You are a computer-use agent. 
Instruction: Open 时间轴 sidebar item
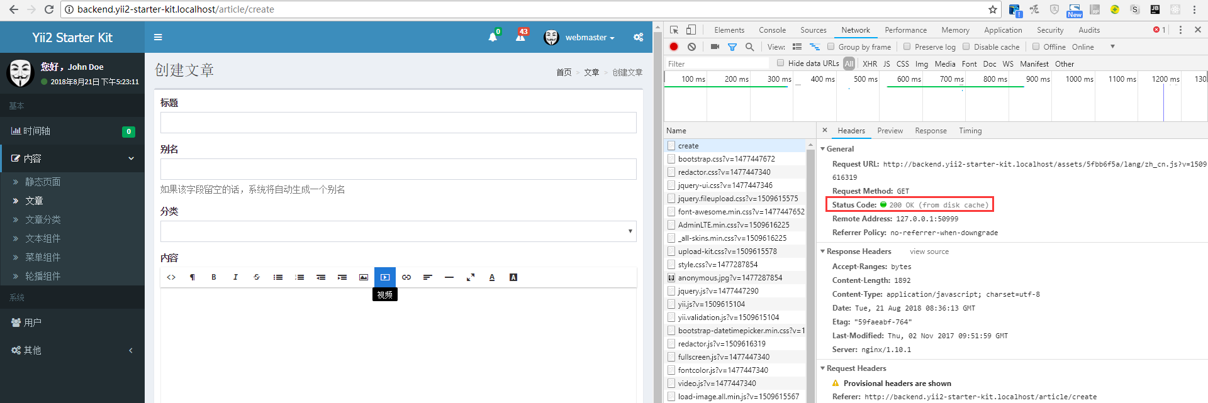(72, 131)
